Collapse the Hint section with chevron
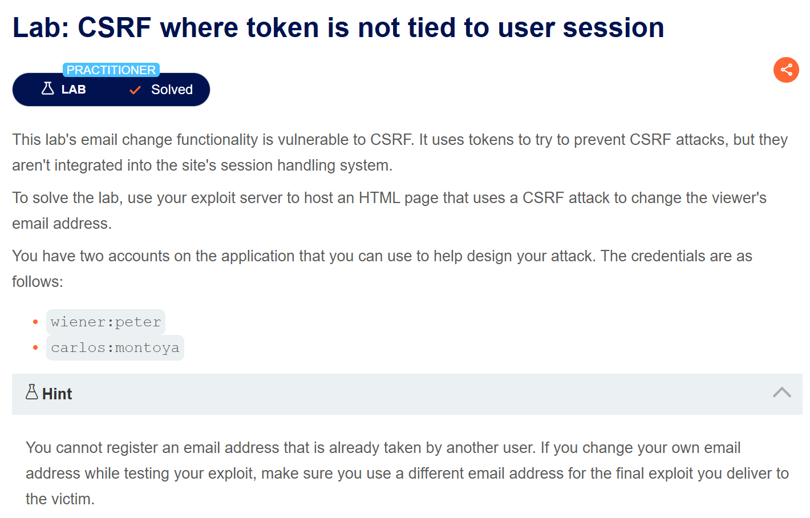This screenshot has width=810, height=518. pos(781,392)
